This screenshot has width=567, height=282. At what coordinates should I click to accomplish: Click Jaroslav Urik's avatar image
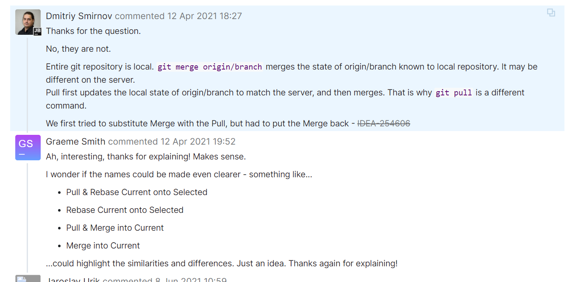(28, 279)
